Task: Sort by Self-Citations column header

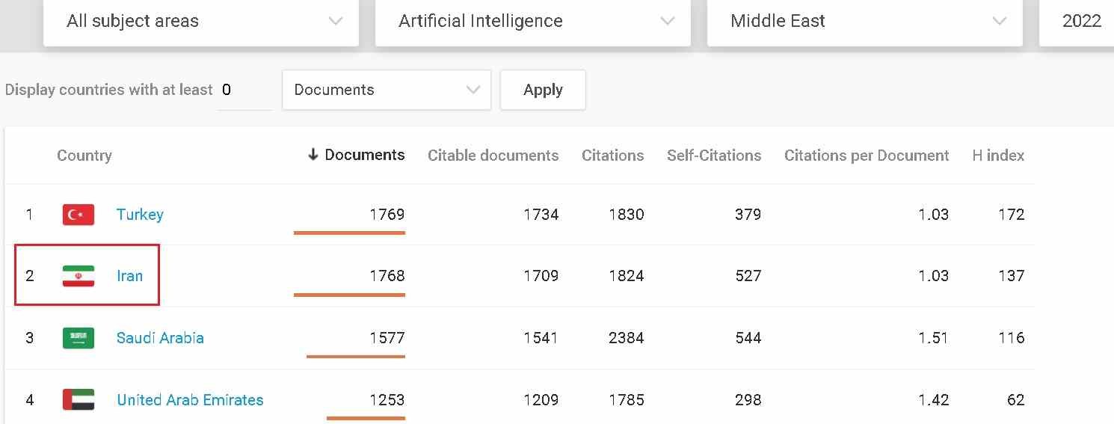Action: [x=714, y=156]
